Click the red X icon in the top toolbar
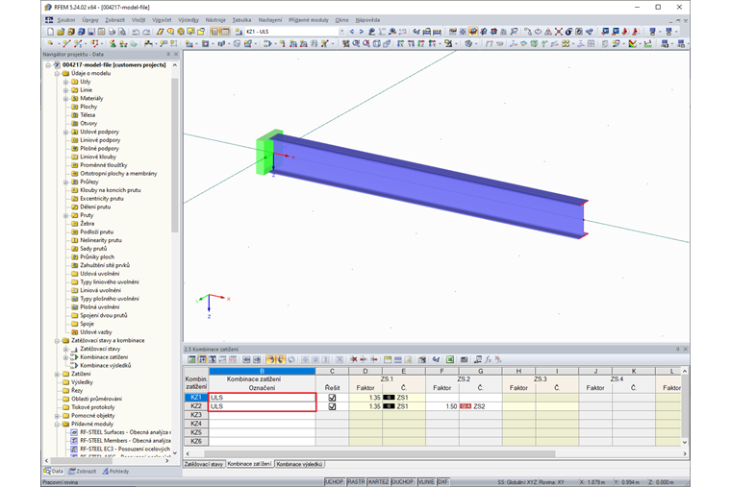The image size is (731, 487). pos(559,32)
